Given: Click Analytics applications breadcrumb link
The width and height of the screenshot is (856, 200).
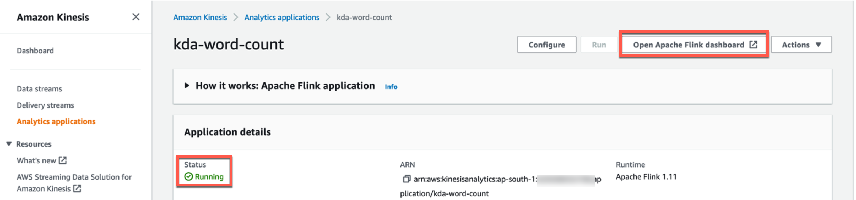Looking at the screenshot, I should coord(282,17).
